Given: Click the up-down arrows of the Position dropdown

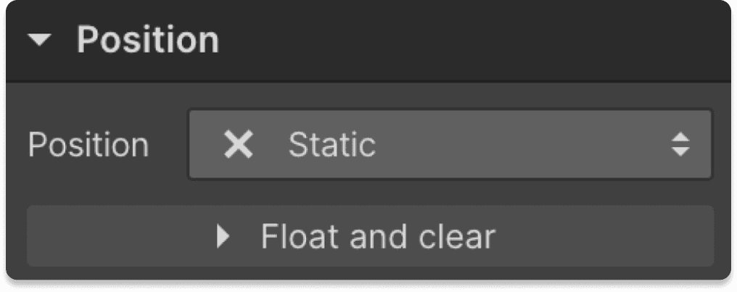Looking at the screenshot, I should click(680, 146).
